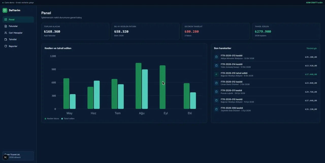Viewport: 325px width, 163px height.
Task: Select the Toplam Alacak summary card
Action: [x=75, y=31]
